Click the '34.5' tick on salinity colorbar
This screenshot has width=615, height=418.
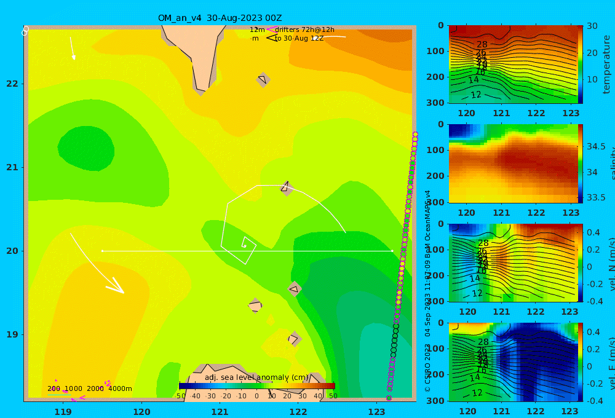click(x=596, y=147)
